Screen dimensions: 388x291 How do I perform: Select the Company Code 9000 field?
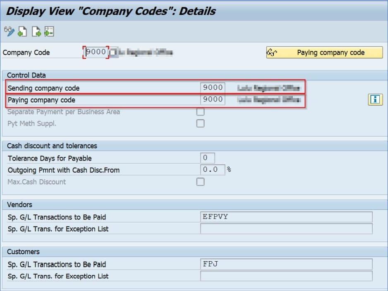tap(96, 52)
